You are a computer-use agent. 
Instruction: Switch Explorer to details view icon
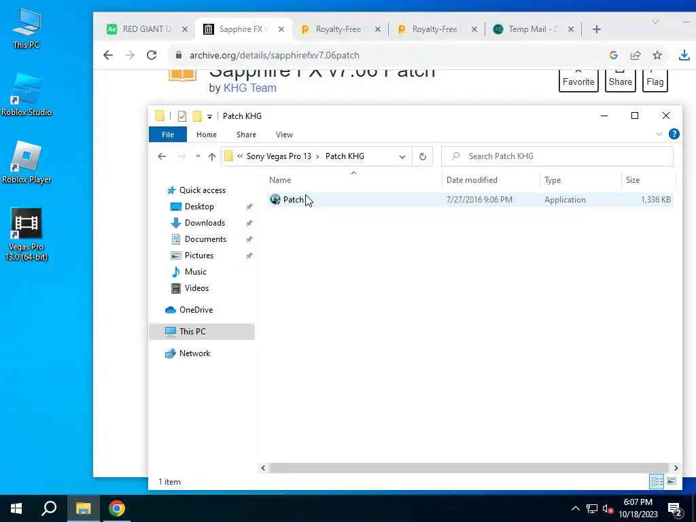pyautogui.click(x=657, y=481)
